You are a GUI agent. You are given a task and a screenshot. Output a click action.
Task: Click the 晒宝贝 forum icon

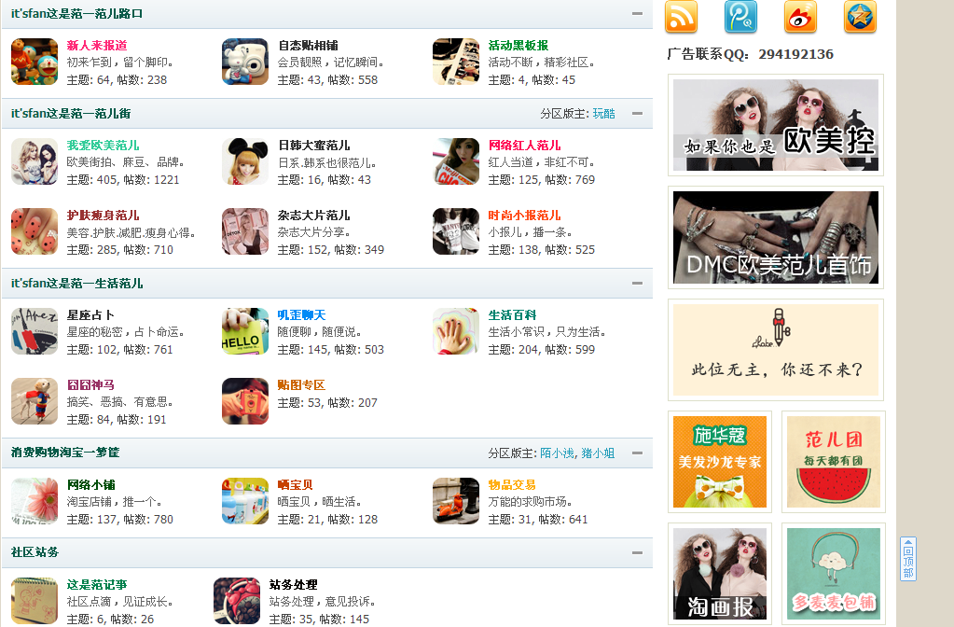245,501
